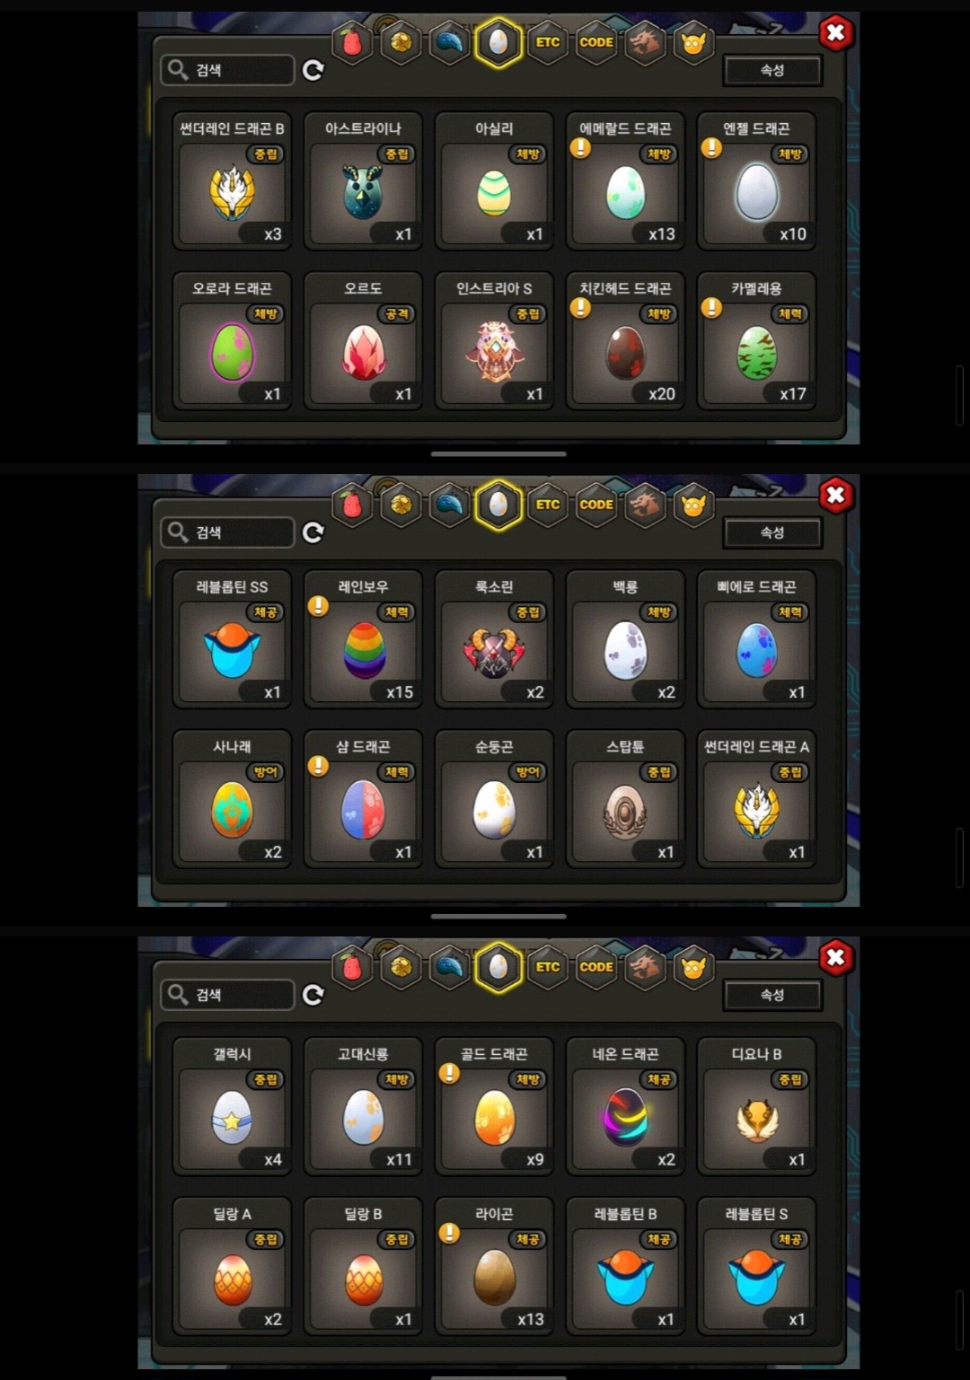Select the 네온 드래곤 glowing egg
Image resolution: width=970 pixels, height=1380 pixels.
(x=625, y=1106)
